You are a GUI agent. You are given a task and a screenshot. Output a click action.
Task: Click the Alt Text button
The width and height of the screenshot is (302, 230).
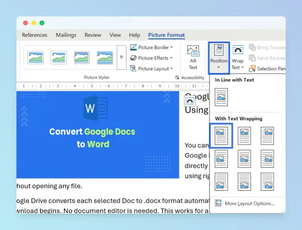tap(193, 58)
